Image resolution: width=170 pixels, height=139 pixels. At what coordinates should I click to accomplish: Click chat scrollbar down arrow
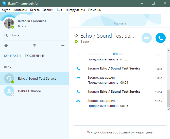168,109
